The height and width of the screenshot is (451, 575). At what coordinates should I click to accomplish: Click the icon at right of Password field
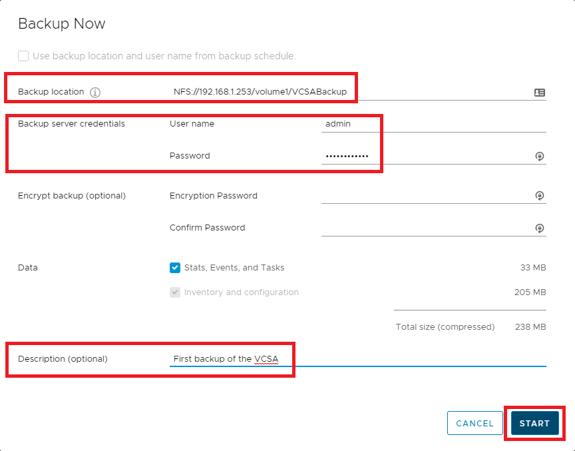(x=540, y=156)
